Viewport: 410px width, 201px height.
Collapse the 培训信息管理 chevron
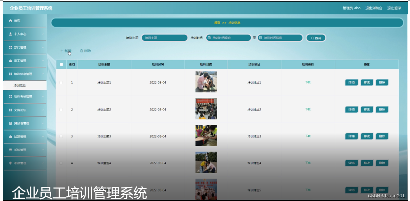[43, 74]
